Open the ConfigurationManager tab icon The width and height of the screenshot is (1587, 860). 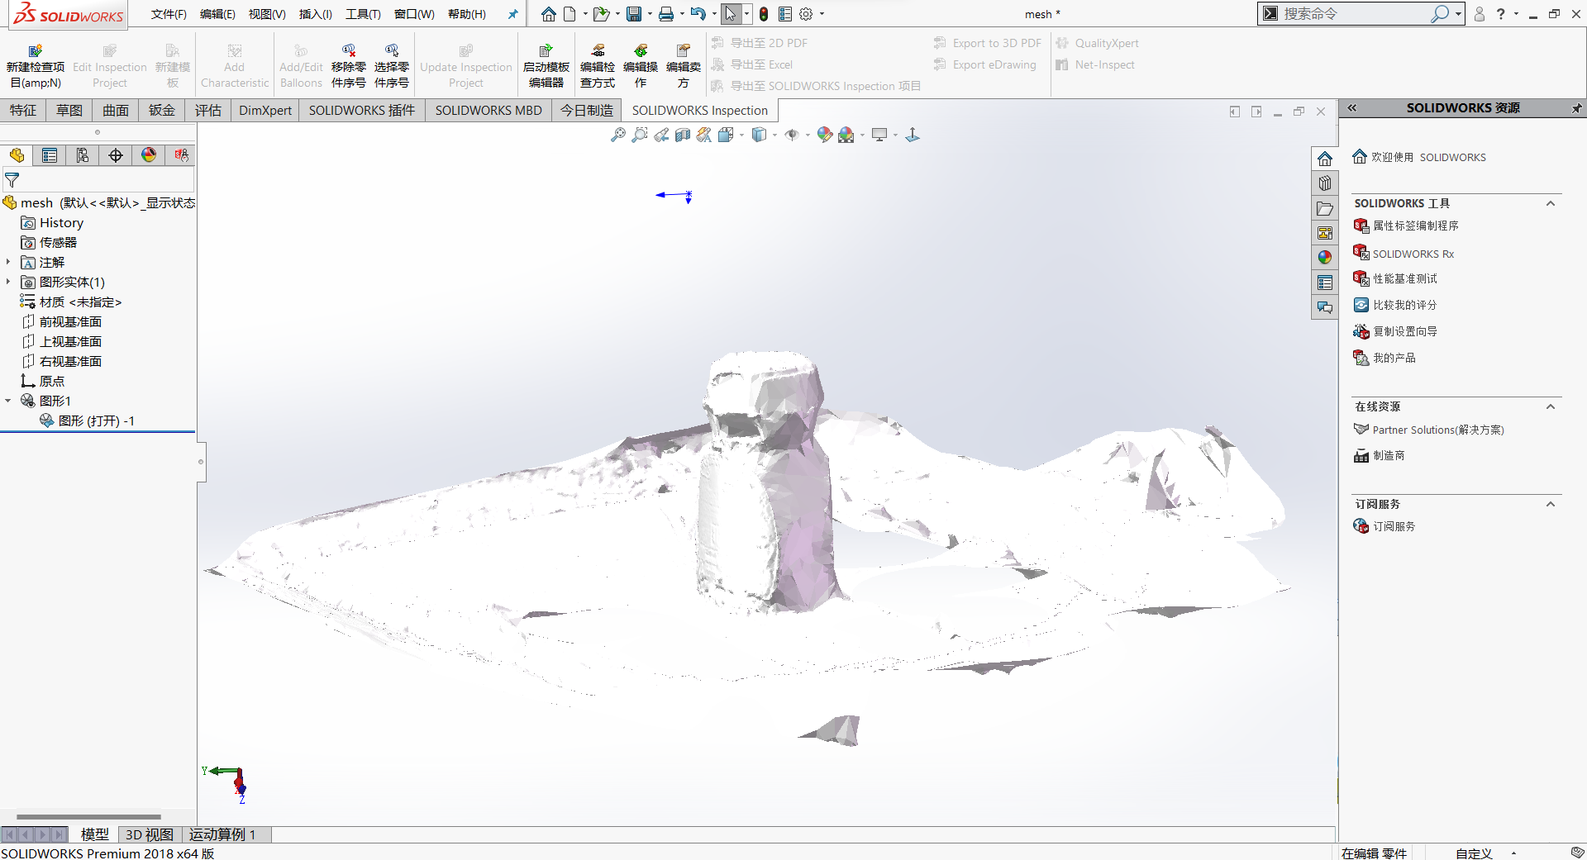tap(82, 155)
